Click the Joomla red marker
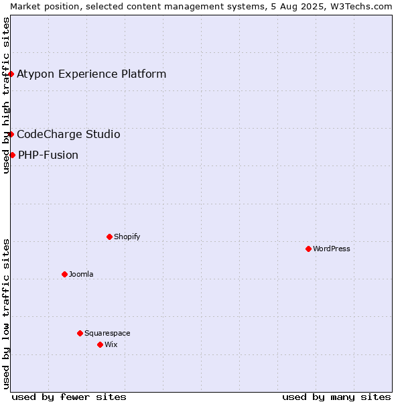The image size is (402, 402). [x=64, y=275]
